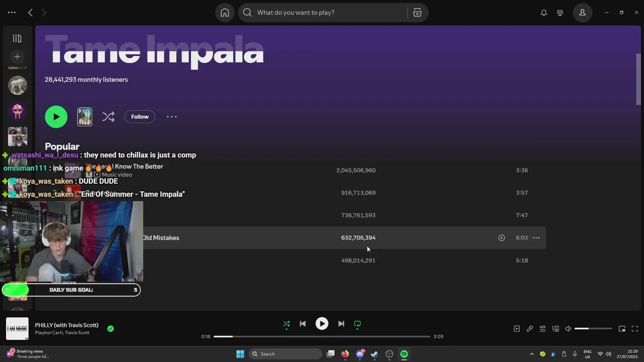Follow Tame Impala
The width and height of the screenshot is (644, 362).
tap(140, 117)
